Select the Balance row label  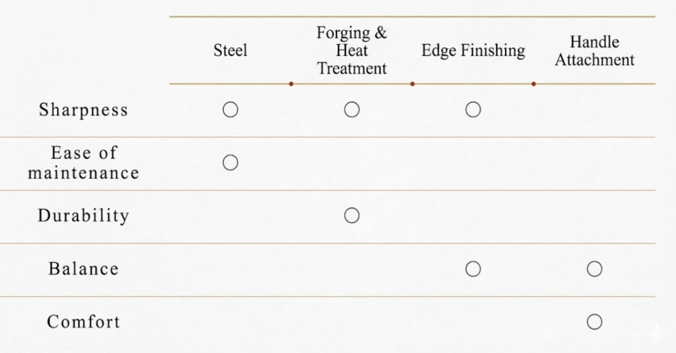(83, 268)
